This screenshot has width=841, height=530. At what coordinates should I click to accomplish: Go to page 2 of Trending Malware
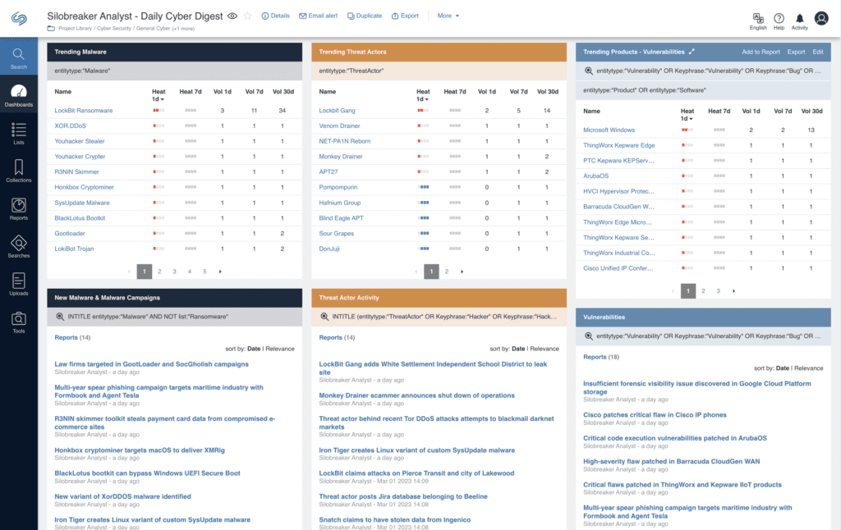[x=159, y=272]
